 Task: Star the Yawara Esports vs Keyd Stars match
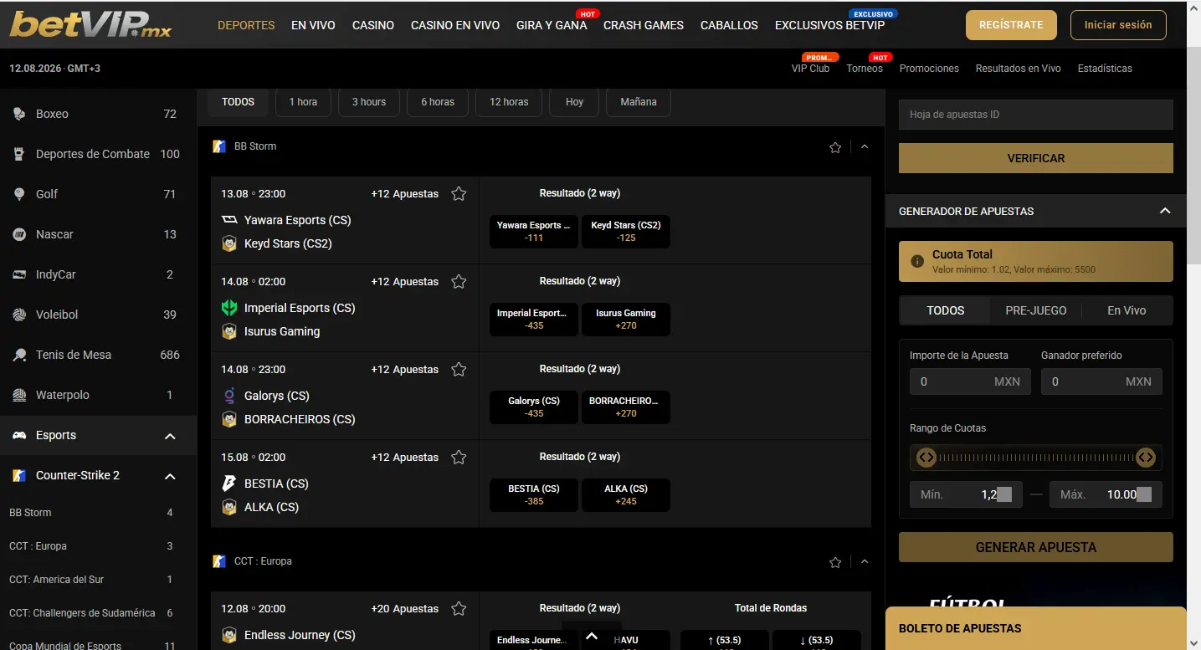(459, 194)
